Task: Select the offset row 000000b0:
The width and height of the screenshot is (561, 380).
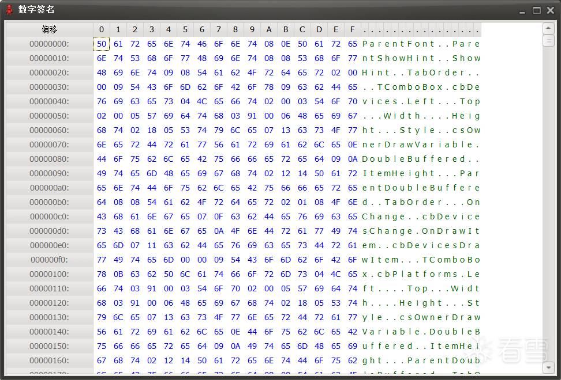Action: click(x=50, y=202)
